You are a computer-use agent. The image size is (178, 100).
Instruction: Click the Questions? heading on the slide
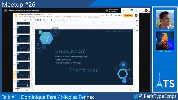[70, 51]
